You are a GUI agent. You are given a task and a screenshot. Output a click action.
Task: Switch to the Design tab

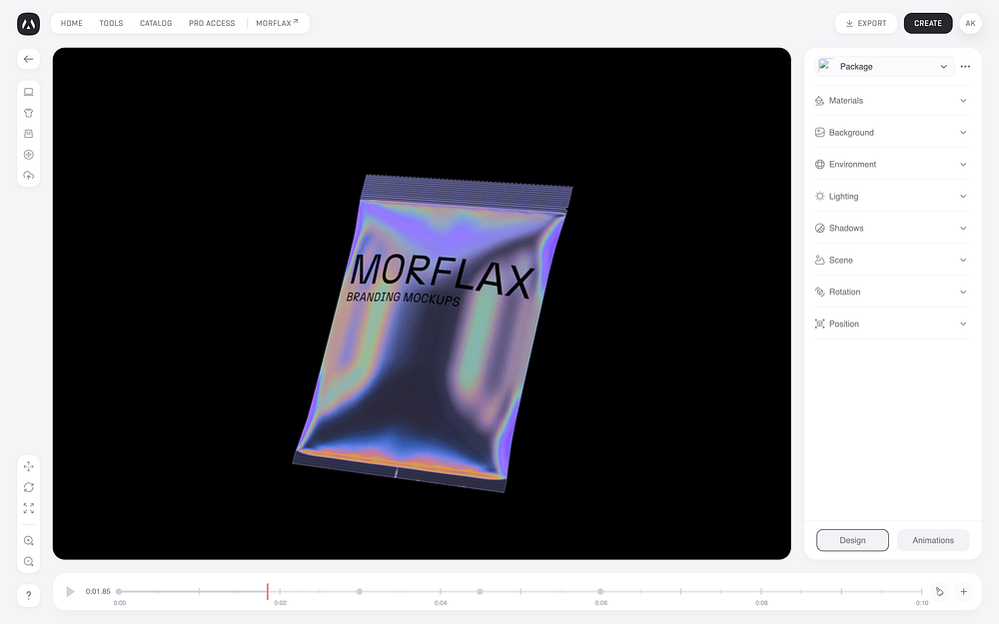click(852, 540)
